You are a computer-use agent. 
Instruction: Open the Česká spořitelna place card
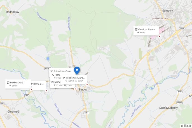(x=146, y=31)
